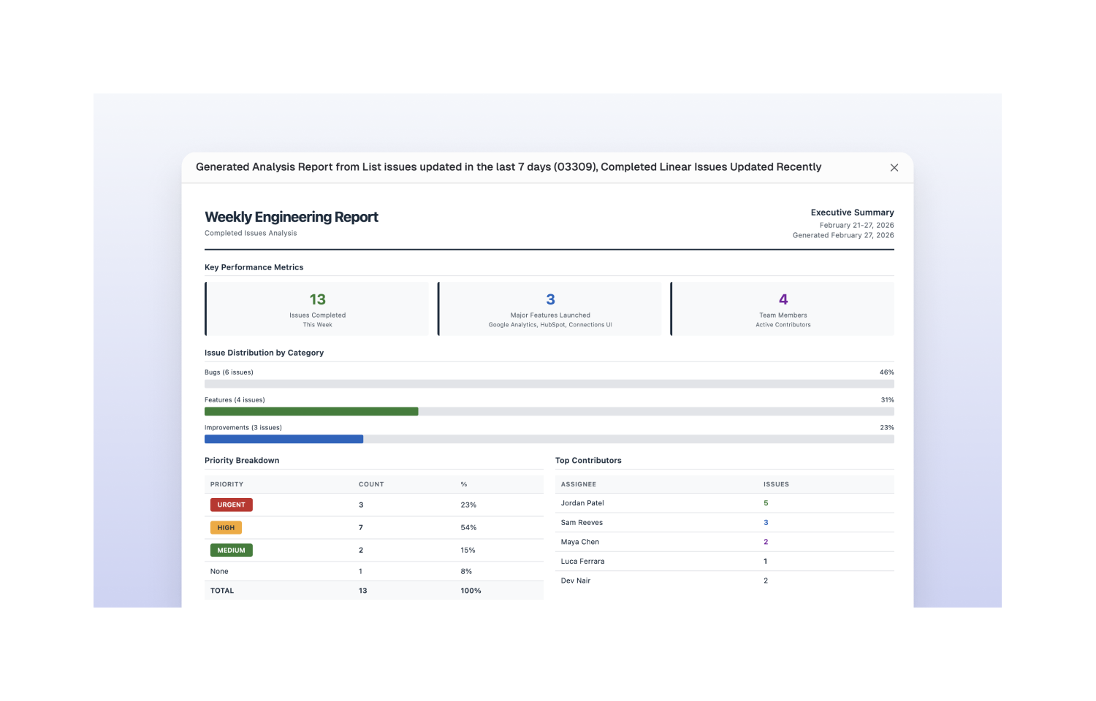The width and height of the screenshot is (1096, 701).
Task: Sort by the ISSUES column header
Action: (776, 484)
